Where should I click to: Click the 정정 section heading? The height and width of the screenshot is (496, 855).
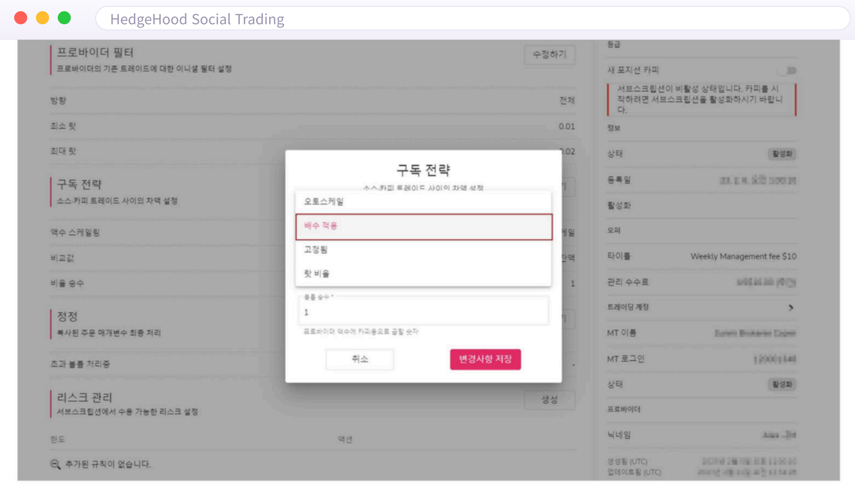(x=67, y=316)
